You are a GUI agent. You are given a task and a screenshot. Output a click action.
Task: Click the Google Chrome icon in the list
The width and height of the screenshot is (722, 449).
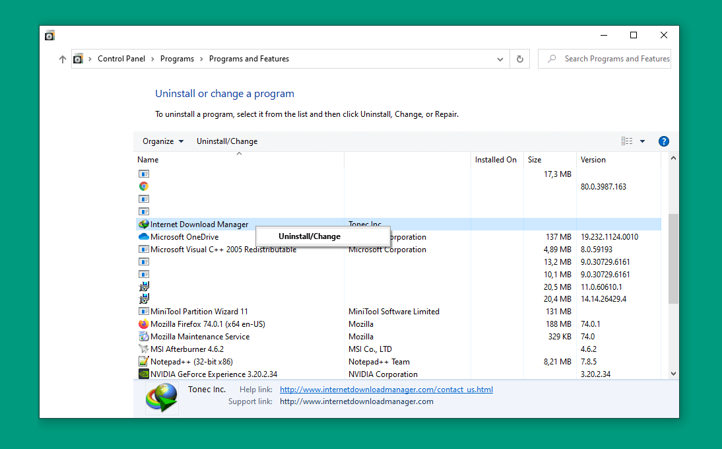(144, 186)
